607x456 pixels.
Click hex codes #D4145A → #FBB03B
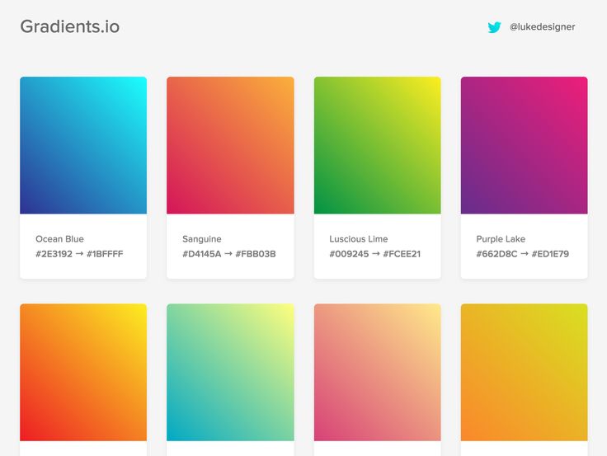coord(229,254)
